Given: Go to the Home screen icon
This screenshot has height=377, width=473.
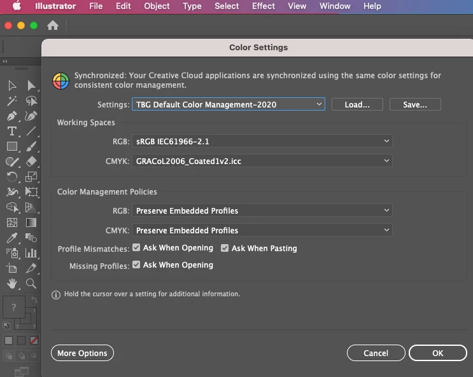Looking at the screenshot, I should point(53,25).
